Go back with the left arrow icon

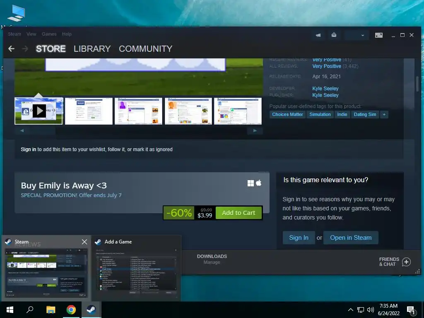11,49
